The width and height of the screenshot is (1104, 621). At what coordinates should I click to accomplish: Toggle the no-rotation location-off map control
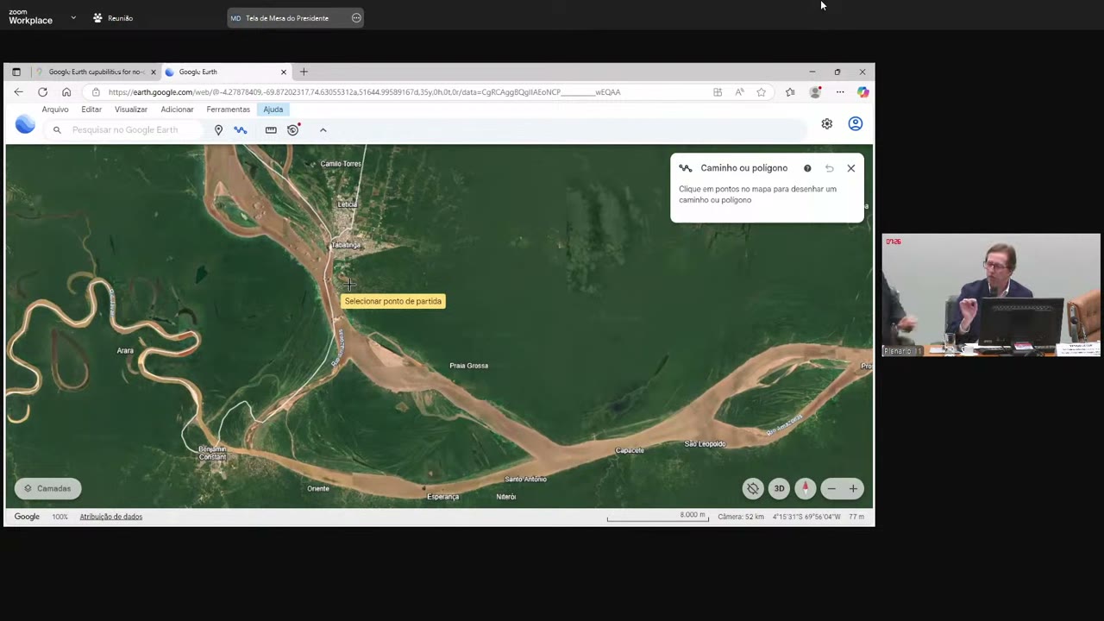point(753,489)
